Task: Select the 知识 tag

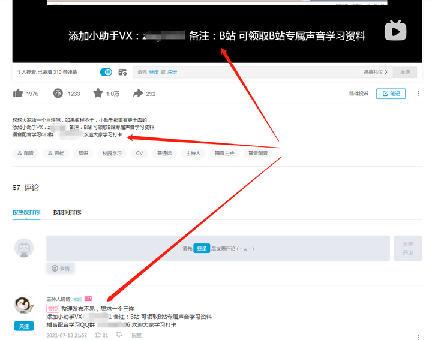Action: tap(83, 153)
